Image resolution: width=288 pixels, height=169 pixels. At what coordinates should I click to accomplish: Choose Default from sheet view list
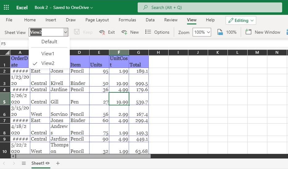tap(49, 42)
